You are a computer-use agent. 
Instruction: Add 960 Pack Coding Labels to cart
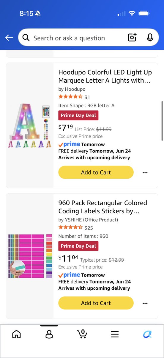pos(96,303)
